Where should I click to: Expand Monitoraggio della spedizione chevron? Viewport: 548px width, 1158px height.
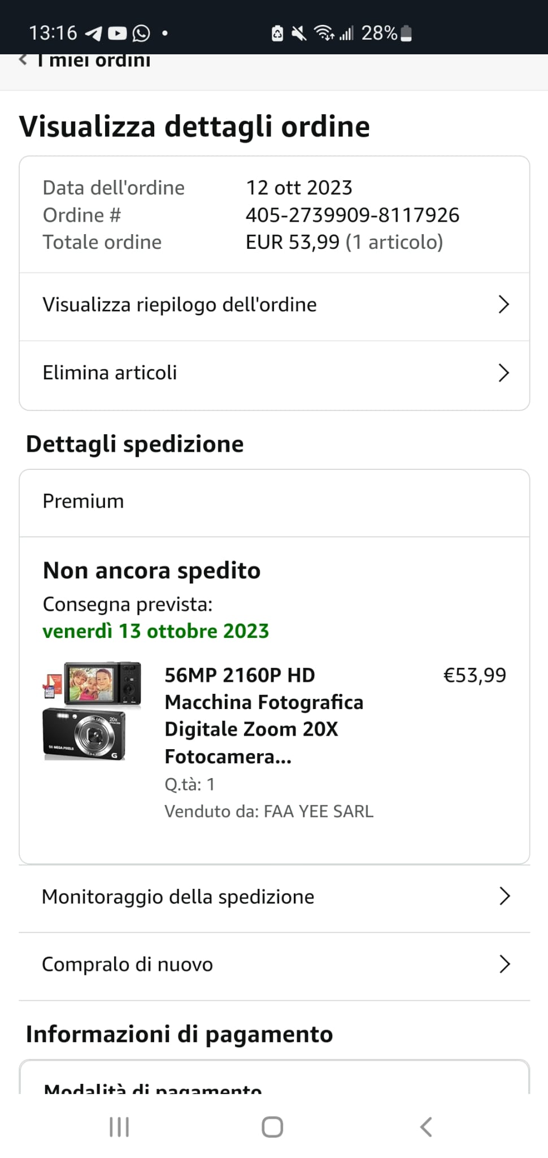click(504, 896)
